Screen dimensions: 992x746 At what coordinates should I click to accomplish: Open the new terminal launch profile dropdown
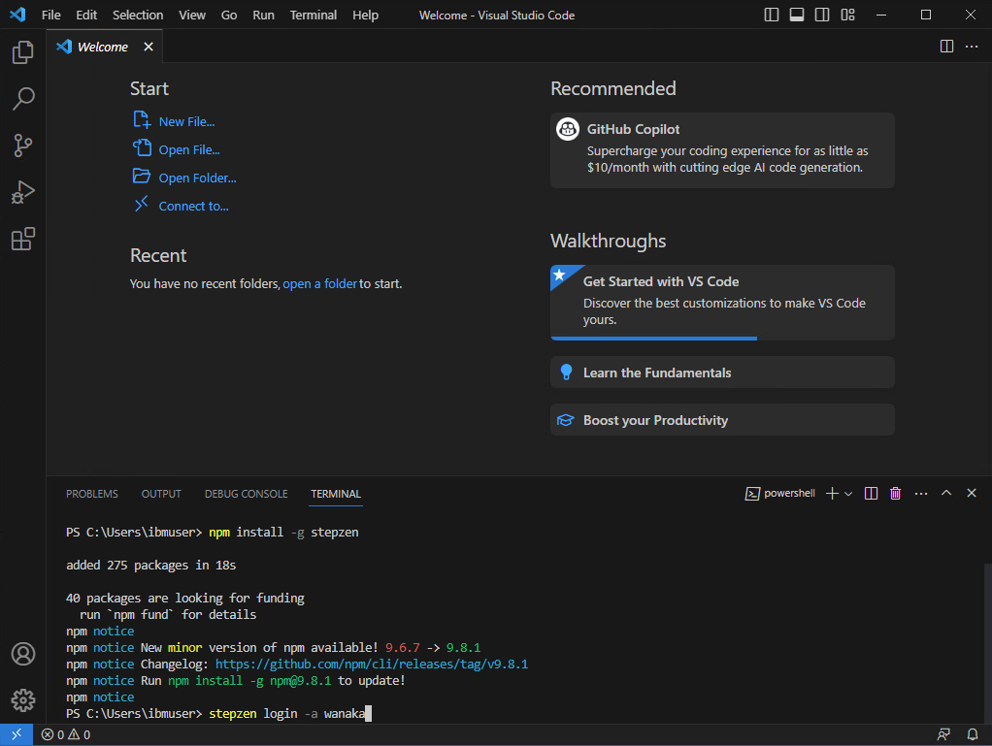pos(848,494)
